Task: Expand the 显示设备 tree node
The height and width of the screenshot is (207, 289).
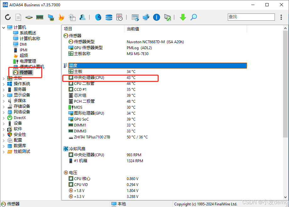Action: [3, 96]
